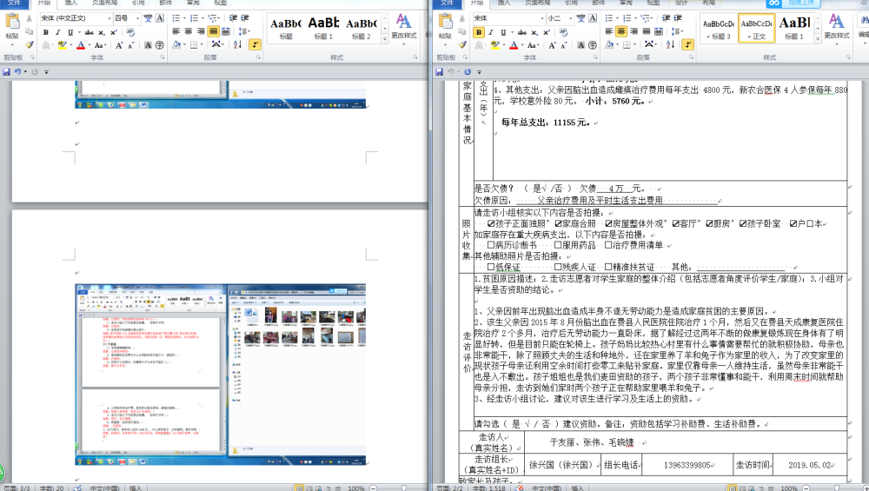This screenshot has height=491, width=869.
Task: Apply strikethrough in left Word window
Action: point(90,32)
